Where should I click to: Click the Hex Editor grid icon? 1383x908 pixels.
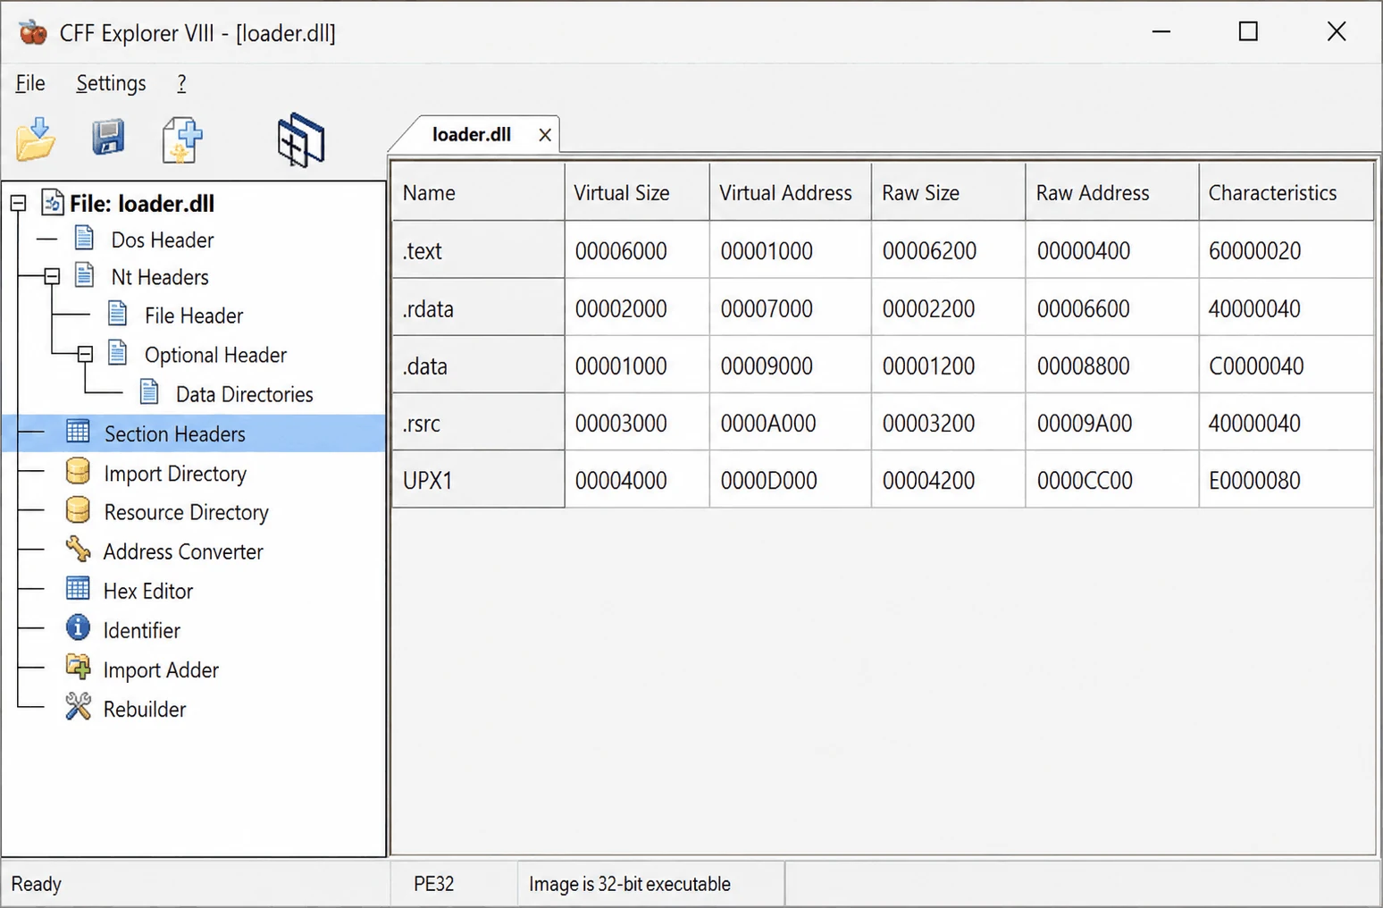tap(78, 588)
